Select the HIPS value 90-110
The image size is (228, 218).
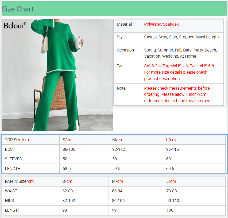173,201
